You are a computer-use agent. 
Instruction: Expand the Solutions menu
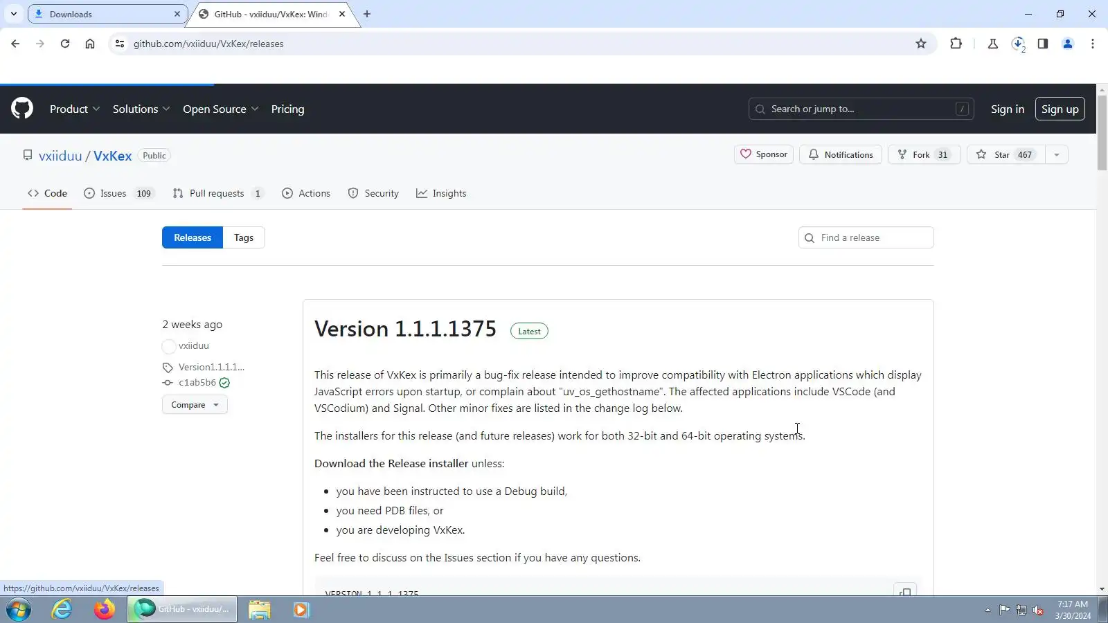(x=141, y=109)
